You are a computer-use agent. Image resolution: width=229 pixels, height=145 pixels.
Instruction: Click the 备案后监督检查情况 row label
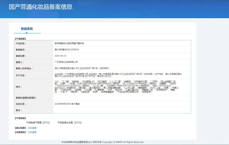tap(26, 98)
